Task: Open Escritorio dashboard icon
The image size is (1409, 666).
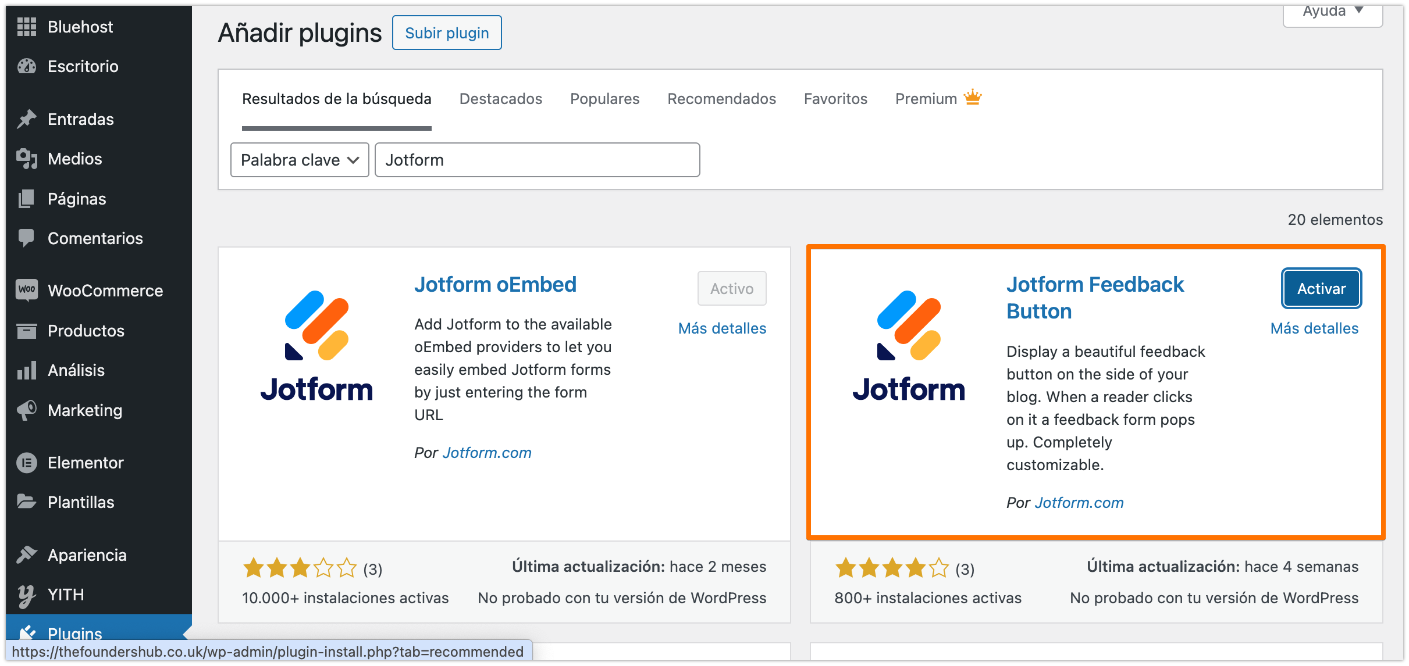Action: coord(27,66)
